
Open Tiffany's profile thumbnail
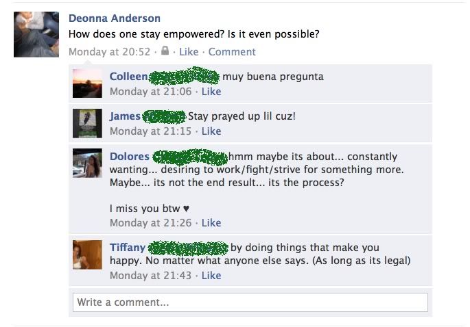pos(87,254)
